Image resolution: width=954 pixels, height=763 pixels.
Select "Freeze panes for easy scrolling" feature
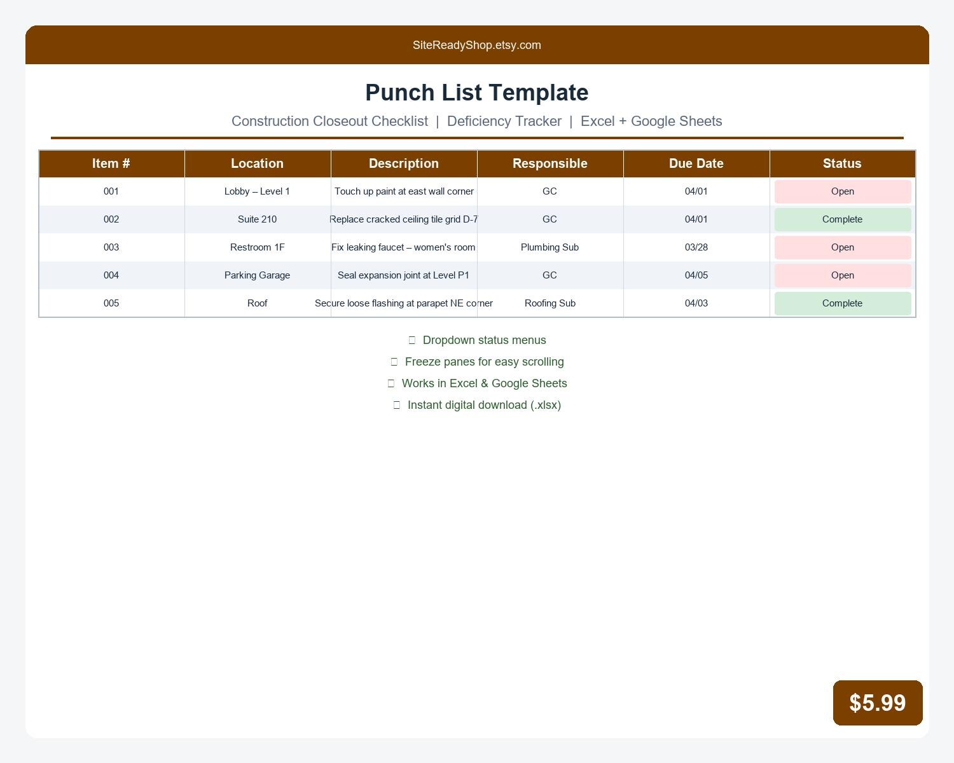477,362
